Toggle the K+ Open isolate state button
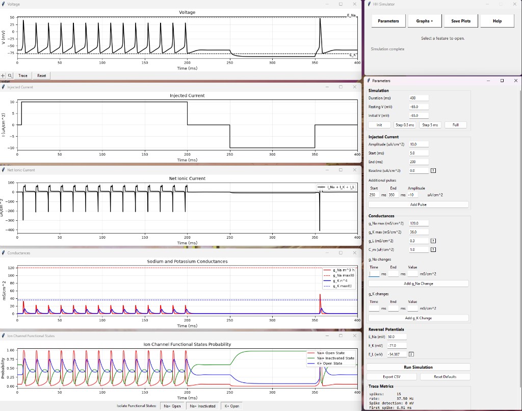The width and height of the screenshot is (522, 411). (232, 406)
